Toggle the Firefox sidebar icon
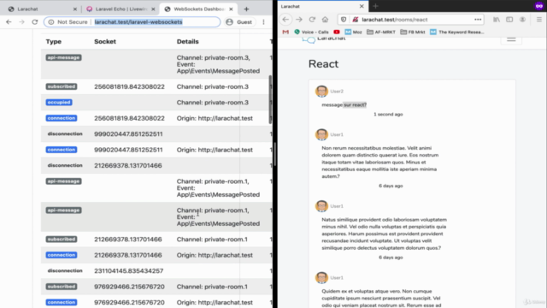This screenshot has width=547, height=308. click(509, 20)
